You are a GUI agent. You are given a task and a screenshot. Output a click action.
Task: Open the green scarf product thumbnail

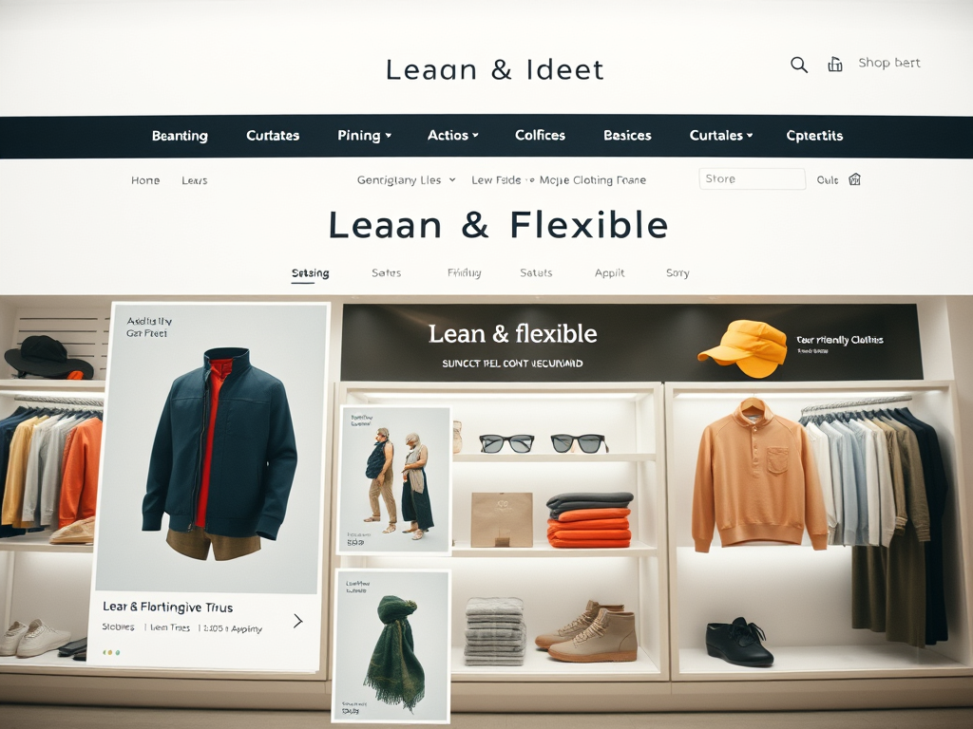click(x=391, y=645)
